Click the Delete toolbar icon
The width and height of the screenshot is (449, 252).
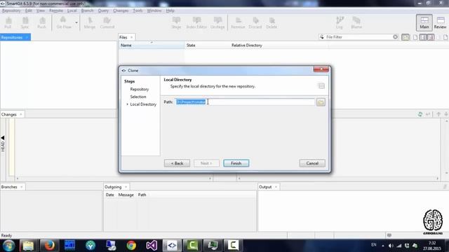[272, 22]
